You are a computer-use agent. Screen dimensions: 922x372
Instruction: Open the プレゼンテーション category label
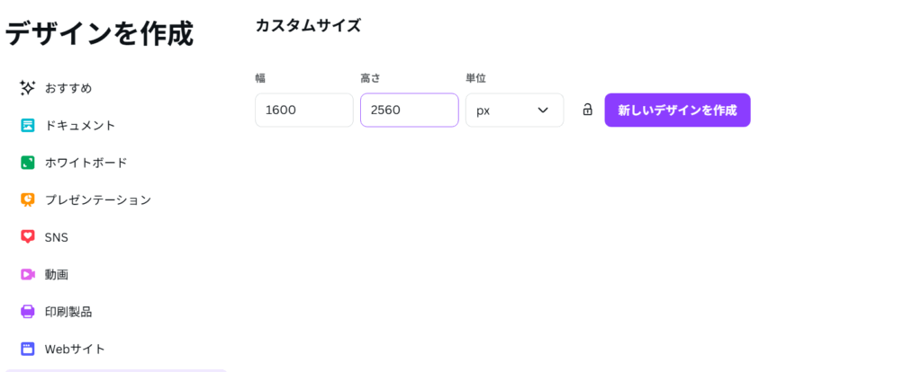tap(98, 200)
